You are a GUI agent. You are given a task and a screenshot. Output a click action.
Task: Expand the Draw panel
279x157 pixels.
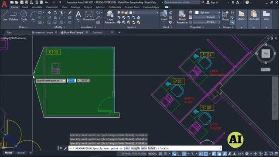(23, 27)
